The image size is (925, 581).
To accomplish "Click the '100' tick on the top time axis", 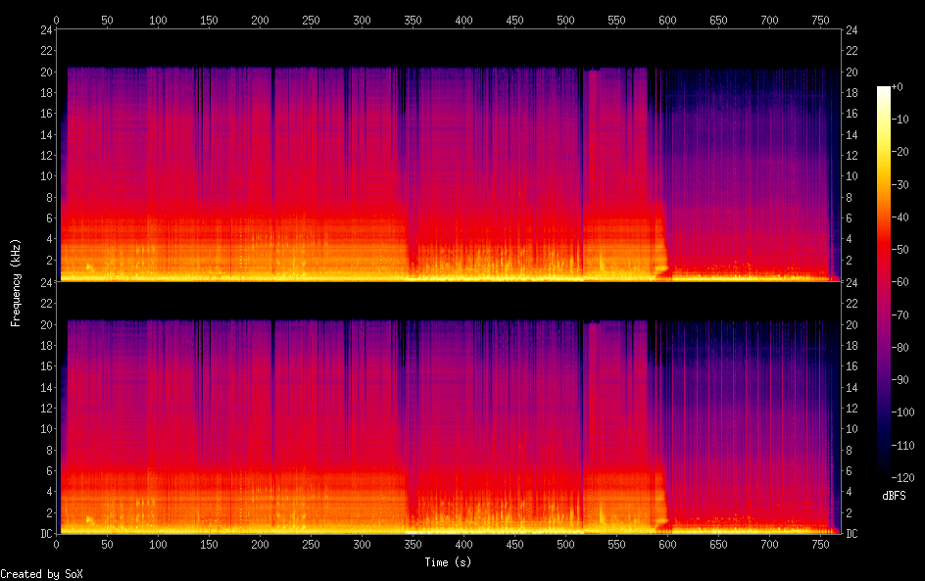I will (x=158, y=20).
